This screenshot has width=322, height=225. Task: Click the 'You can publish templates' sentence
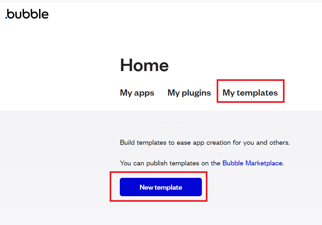171,163
